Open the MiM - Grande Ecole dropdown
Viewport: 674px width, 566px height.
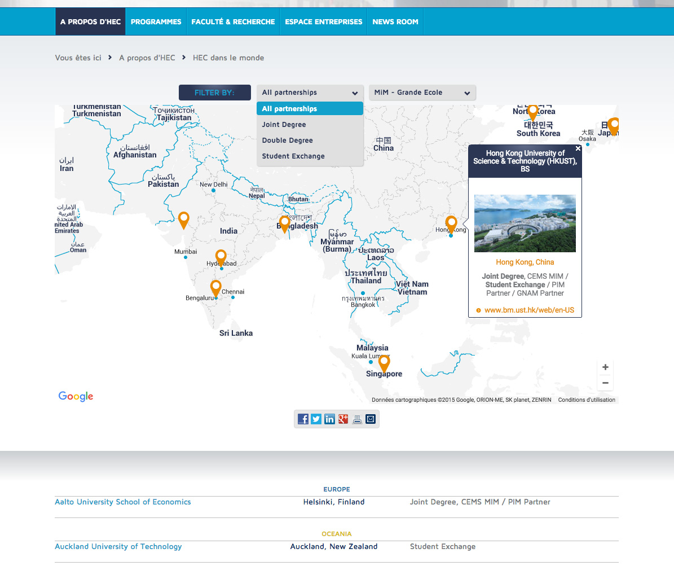(x=422, y=93)
